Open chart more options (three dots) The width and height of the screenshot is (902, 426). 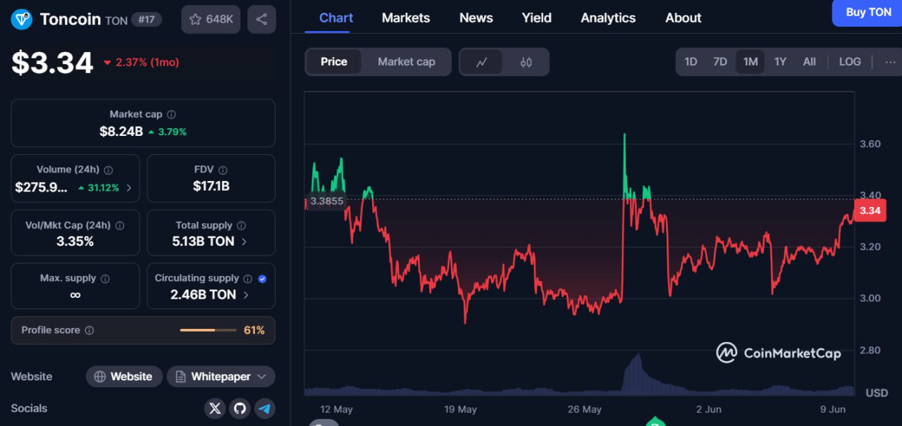click(x=889, y=62)
